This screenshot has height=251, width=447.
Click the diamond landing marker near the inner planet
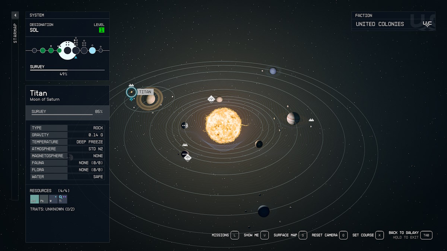point(211,99)
